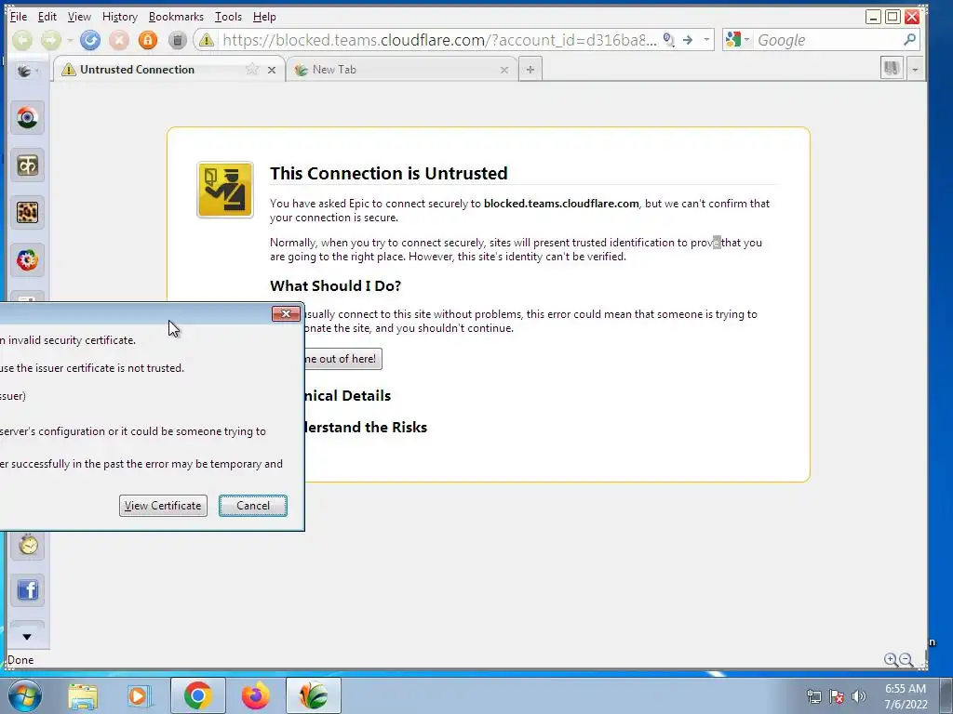
Task: Open the View menu
Action: coord(79,17)
